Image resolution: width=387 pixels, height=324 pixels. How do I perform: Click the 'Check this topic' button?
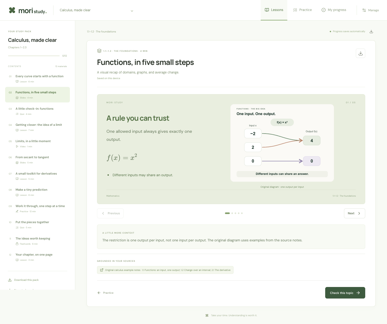(345, 293)
